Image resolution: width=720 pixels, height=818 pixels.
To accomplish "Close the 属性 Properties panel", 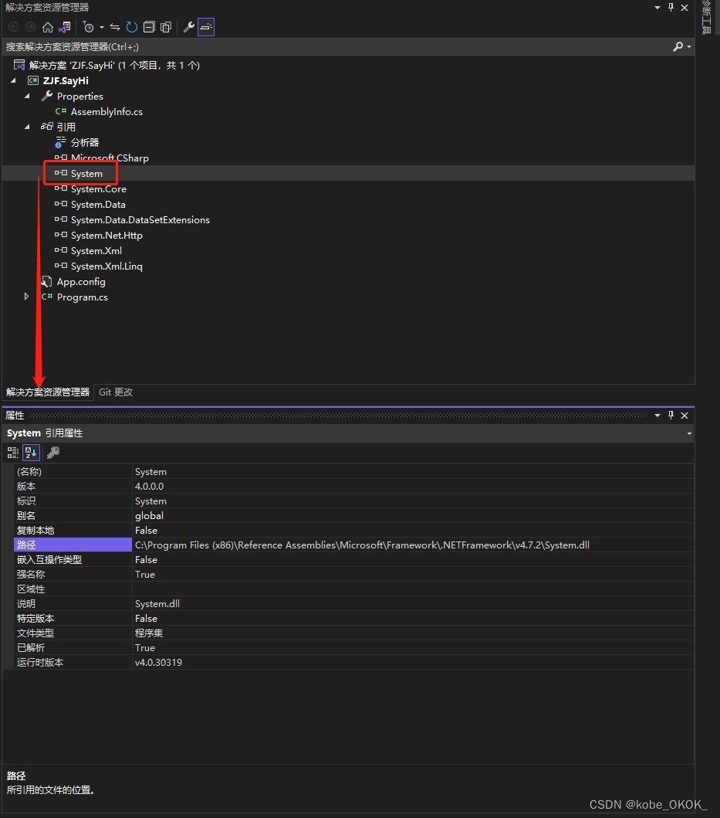I will tap(685, 416).
